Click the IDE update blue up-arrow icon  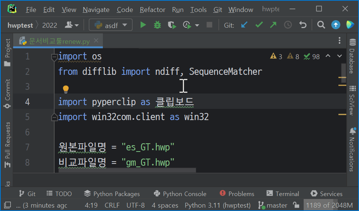(336, 25)
